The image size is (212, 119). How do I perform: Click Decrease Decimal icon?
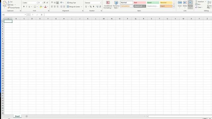click(100, 7)
